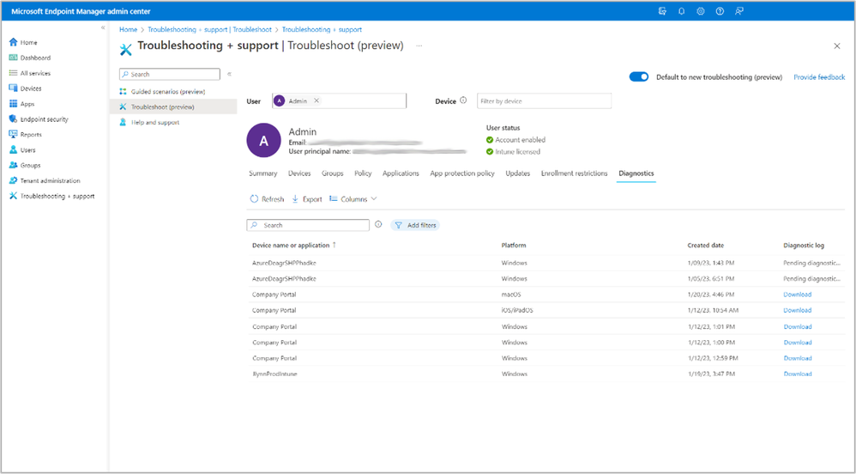Switch to App protection policy tab

coord(462,173)
